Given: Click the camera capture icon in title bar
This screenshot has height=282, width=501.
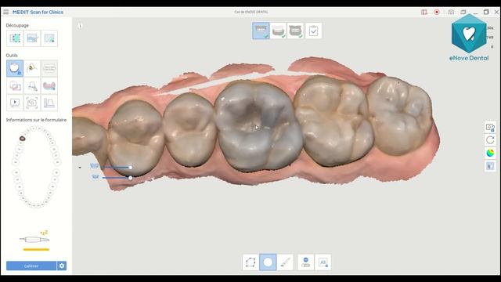Looking at the screenshot, I should [x=451, y=13].
